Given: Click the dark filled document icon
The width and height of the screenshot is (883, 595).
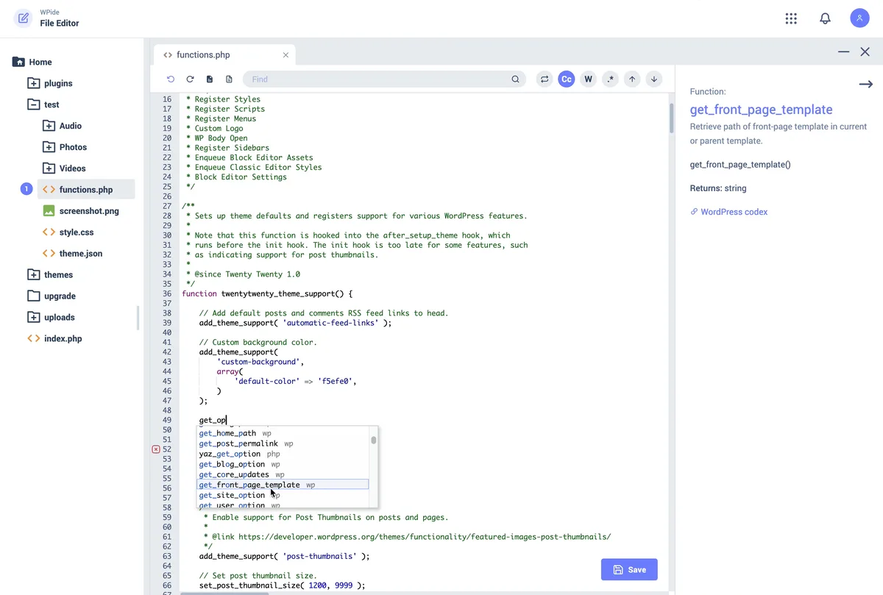Looking at the screenshot, I should coord(210,79).
